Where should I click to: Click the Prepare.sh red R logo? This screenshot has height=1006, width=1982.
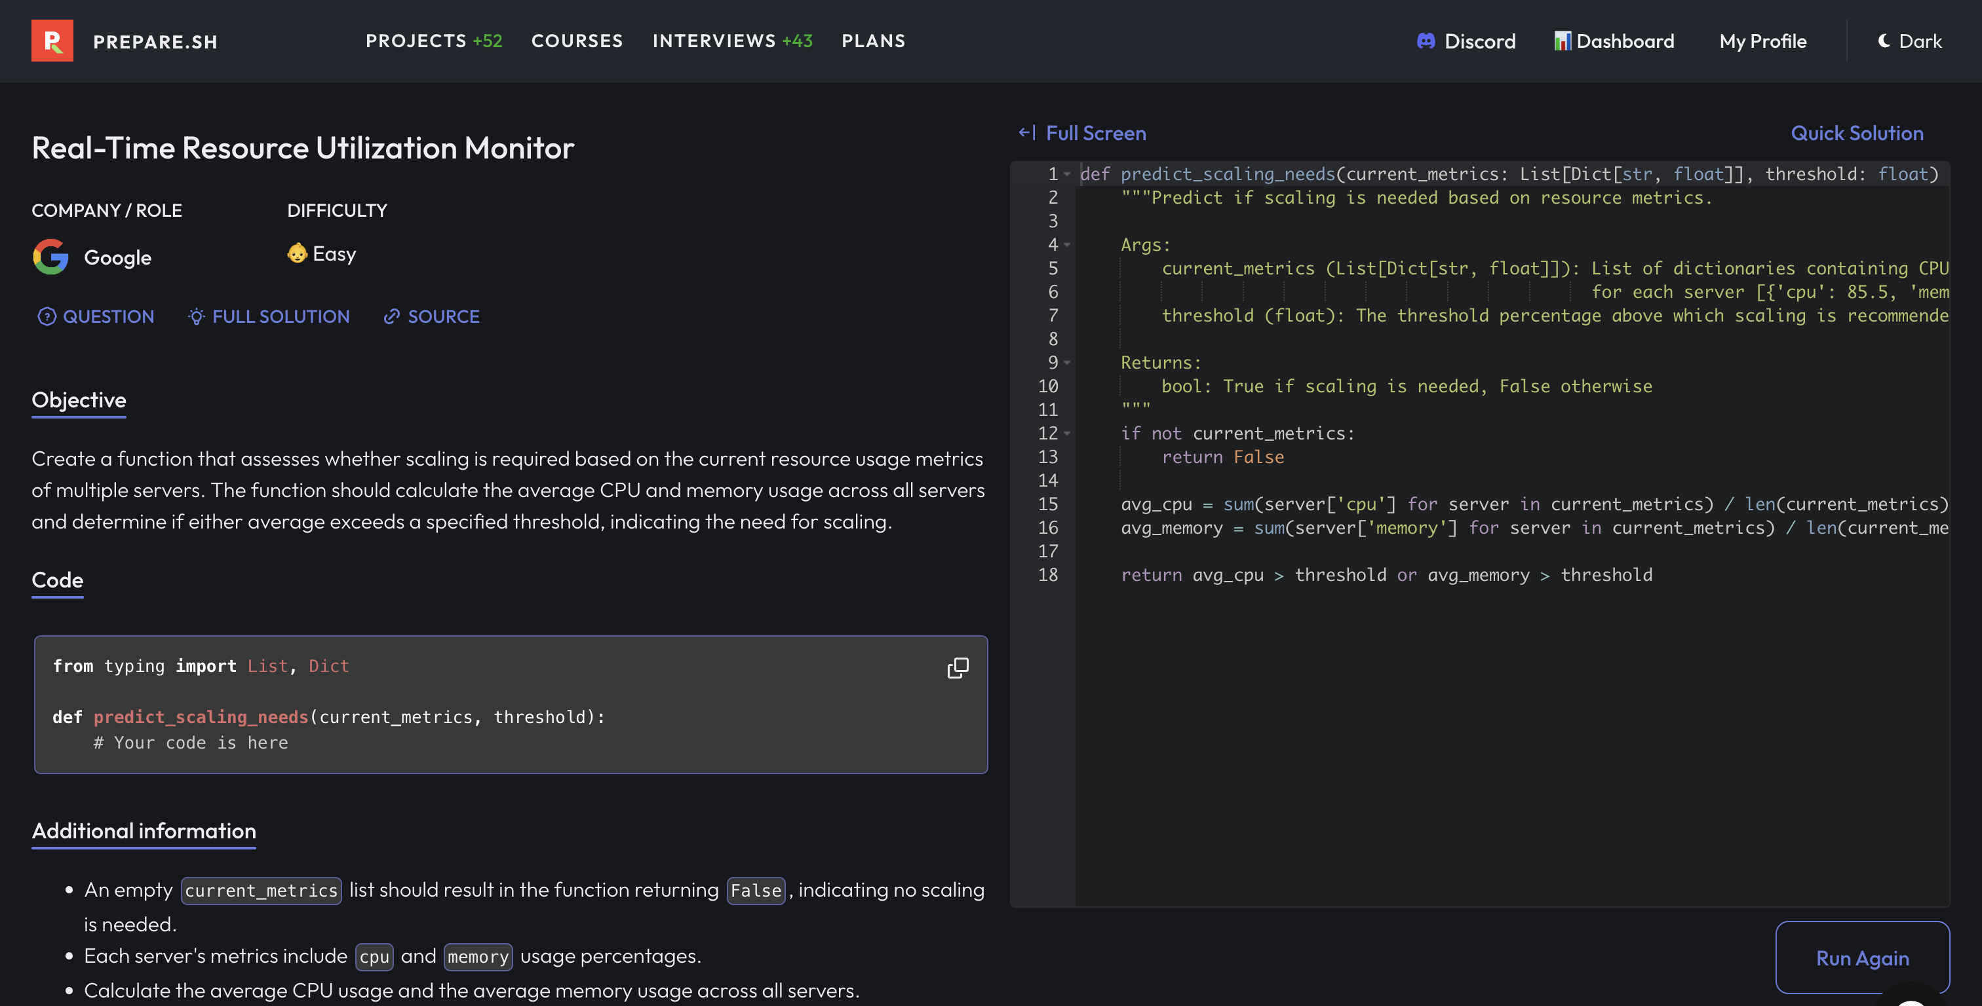(x=52, y=41)
